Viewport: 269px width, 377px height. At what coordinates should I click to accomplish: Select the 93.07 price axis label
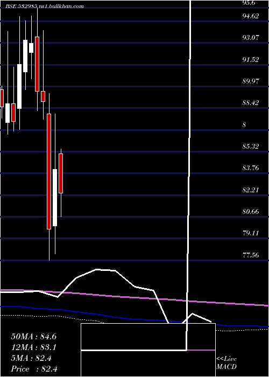[x=251, y=38]
